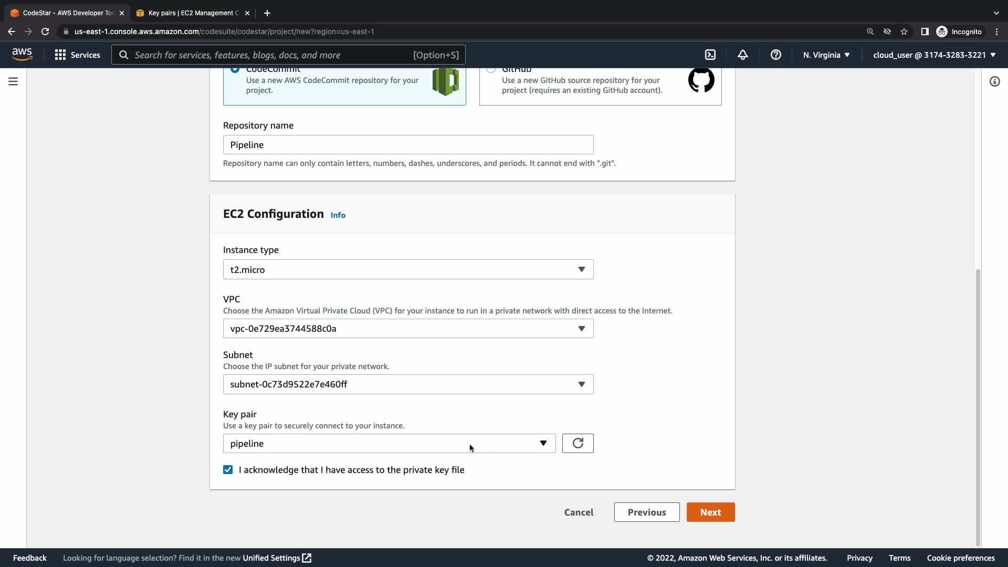Open the right-side info panel icon
Screen dimensions: 1008x567
[x=994, y=81]
